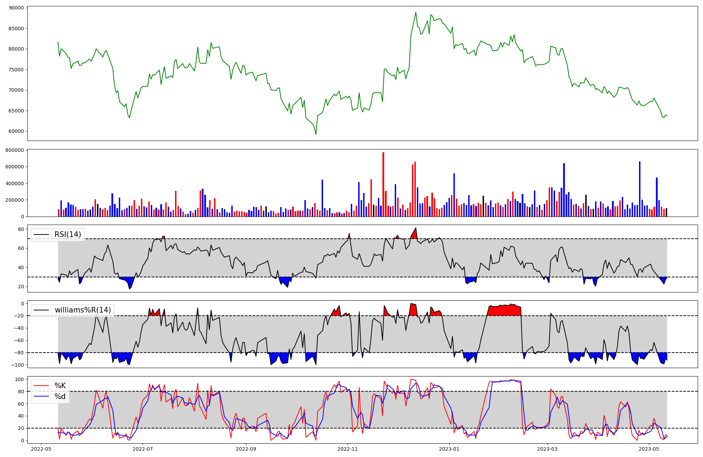Click the %K legend label

60,386
